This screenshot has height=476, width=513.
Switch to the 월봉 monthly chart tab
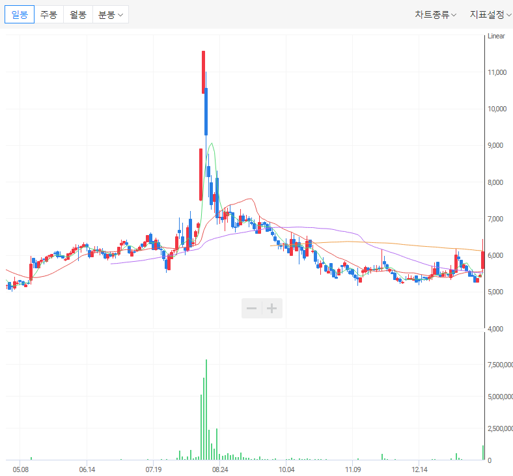tap(78, 14)
